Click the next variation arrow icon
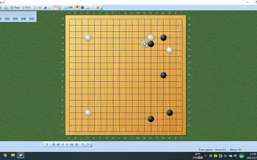Viewport: 257px width, 160px height. point(87,144)
